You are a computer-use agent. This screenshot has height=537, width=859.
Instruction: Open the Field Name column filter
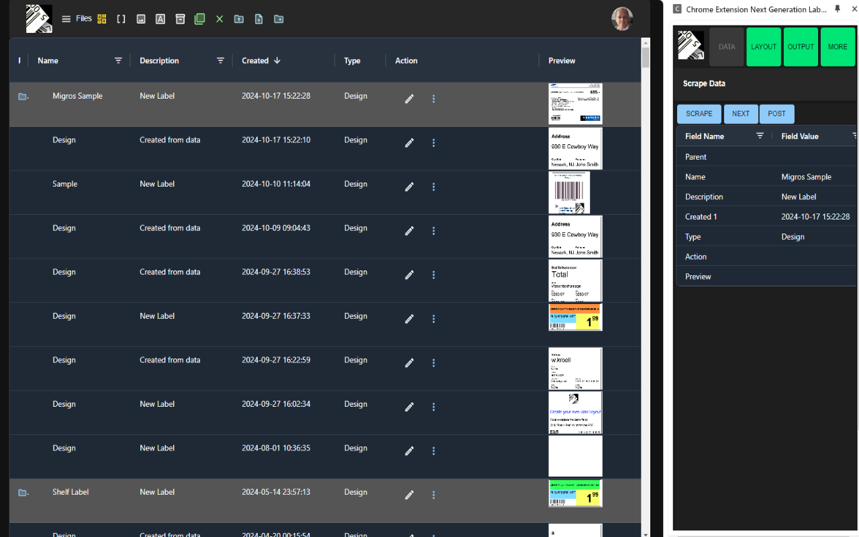click(x=760, y=136)
